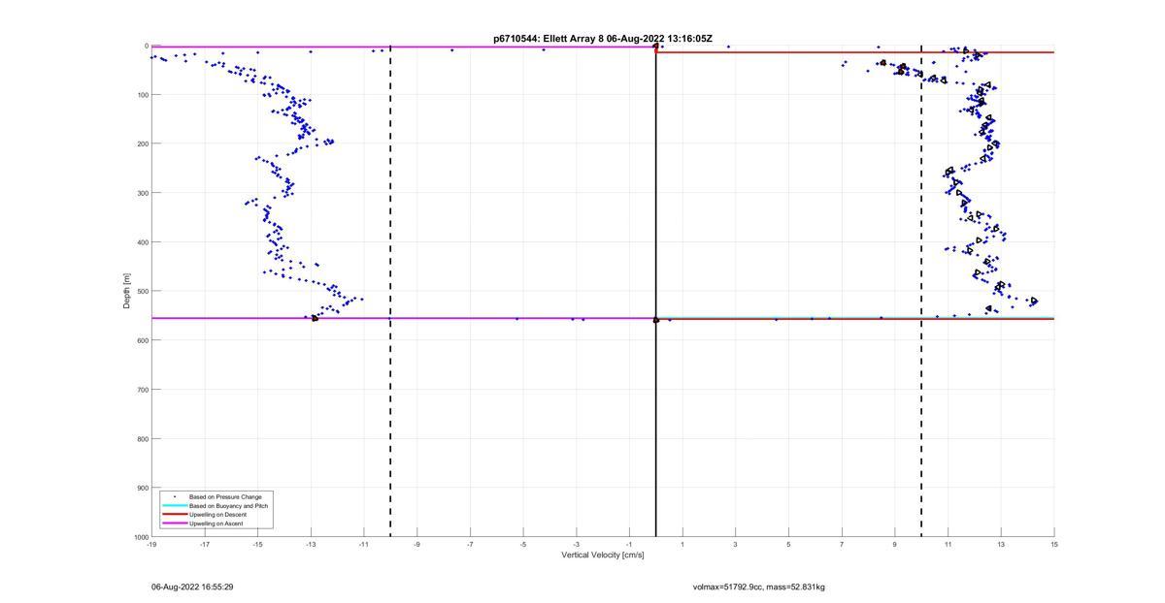Click x-axis tick label "-9"
This screenshot has width=1165, height=603.
point(416,544)
